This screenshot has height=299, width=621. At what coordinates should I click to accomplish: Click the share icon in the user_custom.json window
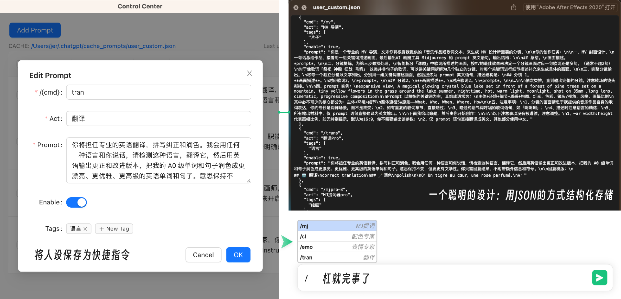[514, 7]
